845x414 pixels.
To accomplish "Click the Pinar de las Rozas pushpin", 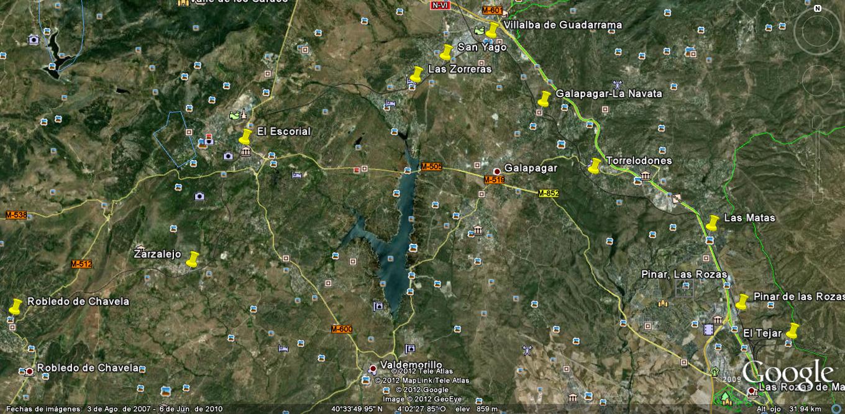I will pos(741,302).
